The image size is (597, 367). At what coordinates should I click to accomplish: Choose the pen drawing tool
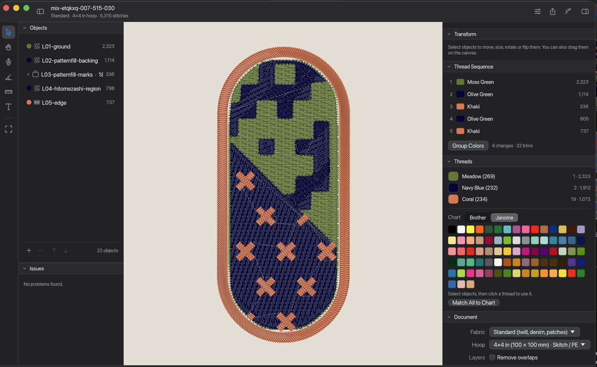tap(8, 62)
